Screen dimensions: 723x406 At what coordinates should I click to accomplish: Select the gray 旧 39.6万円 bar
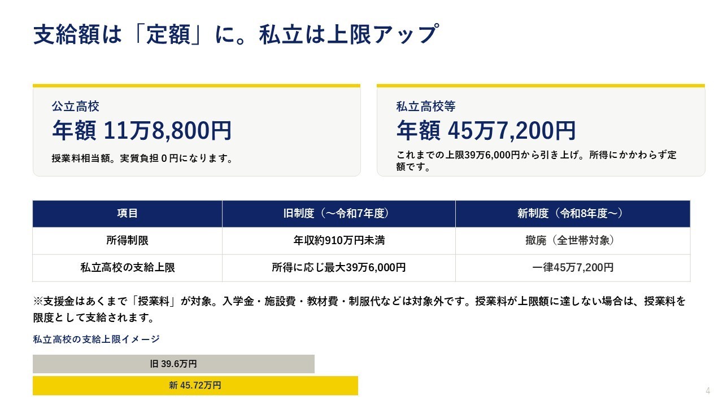173,364
